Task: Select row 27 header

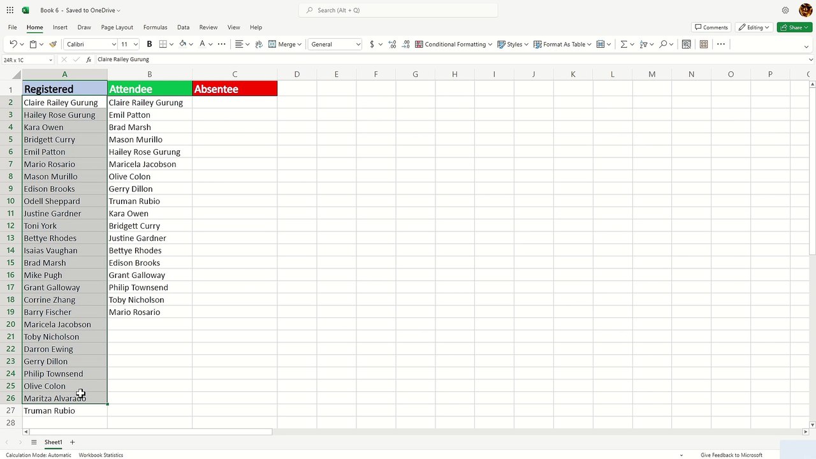Action: [10, 411]
